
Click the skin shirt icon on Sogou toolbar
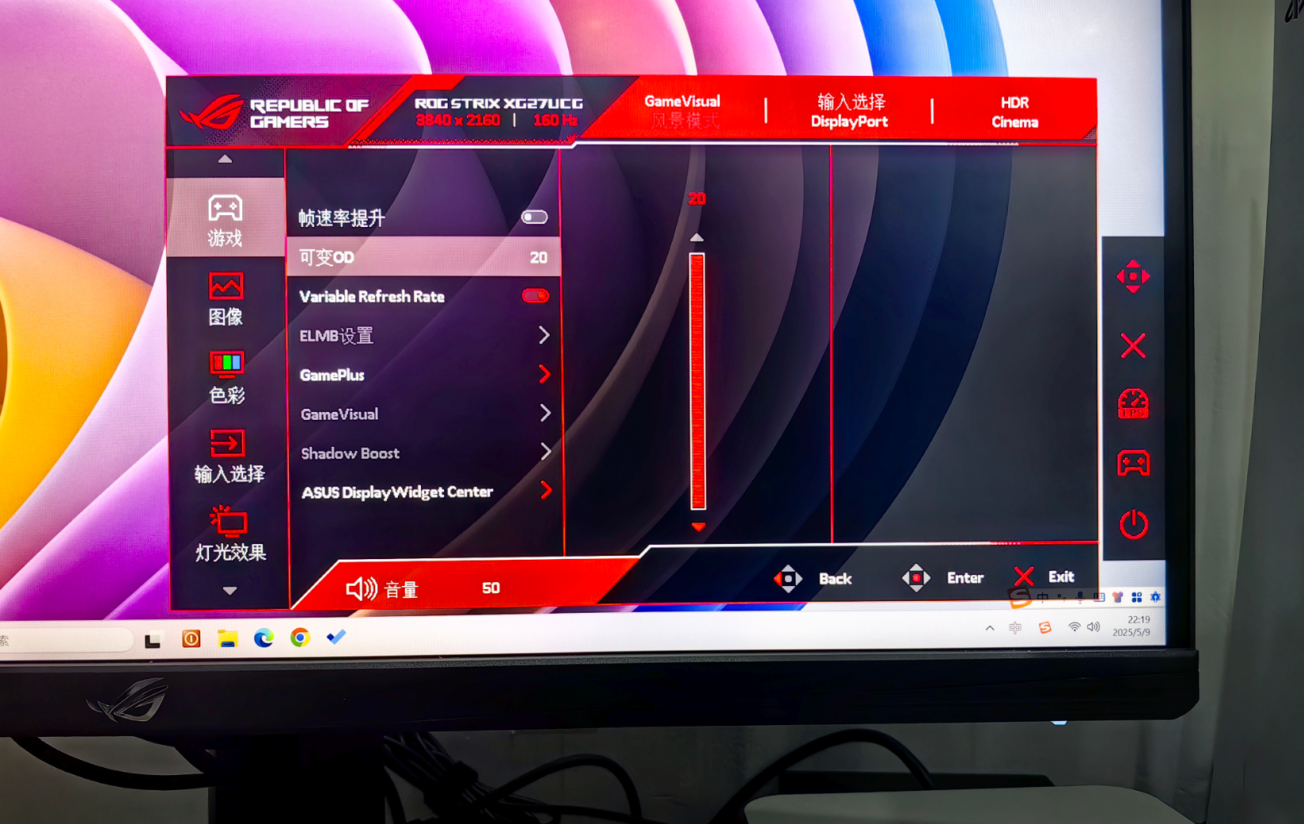click(x=1117, y=597)
